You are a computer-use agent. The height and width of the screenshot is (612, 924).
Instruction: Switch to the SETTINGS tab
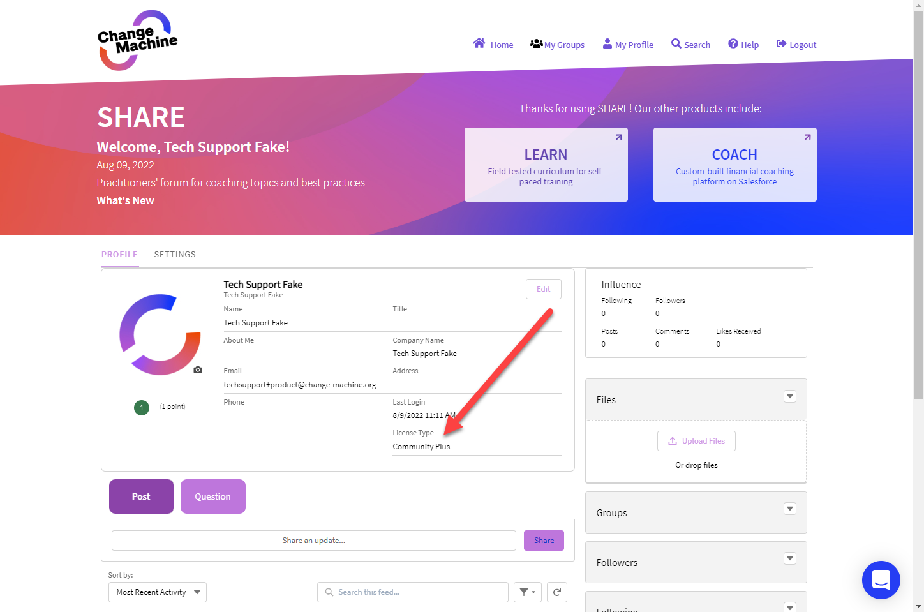[175, 254]
